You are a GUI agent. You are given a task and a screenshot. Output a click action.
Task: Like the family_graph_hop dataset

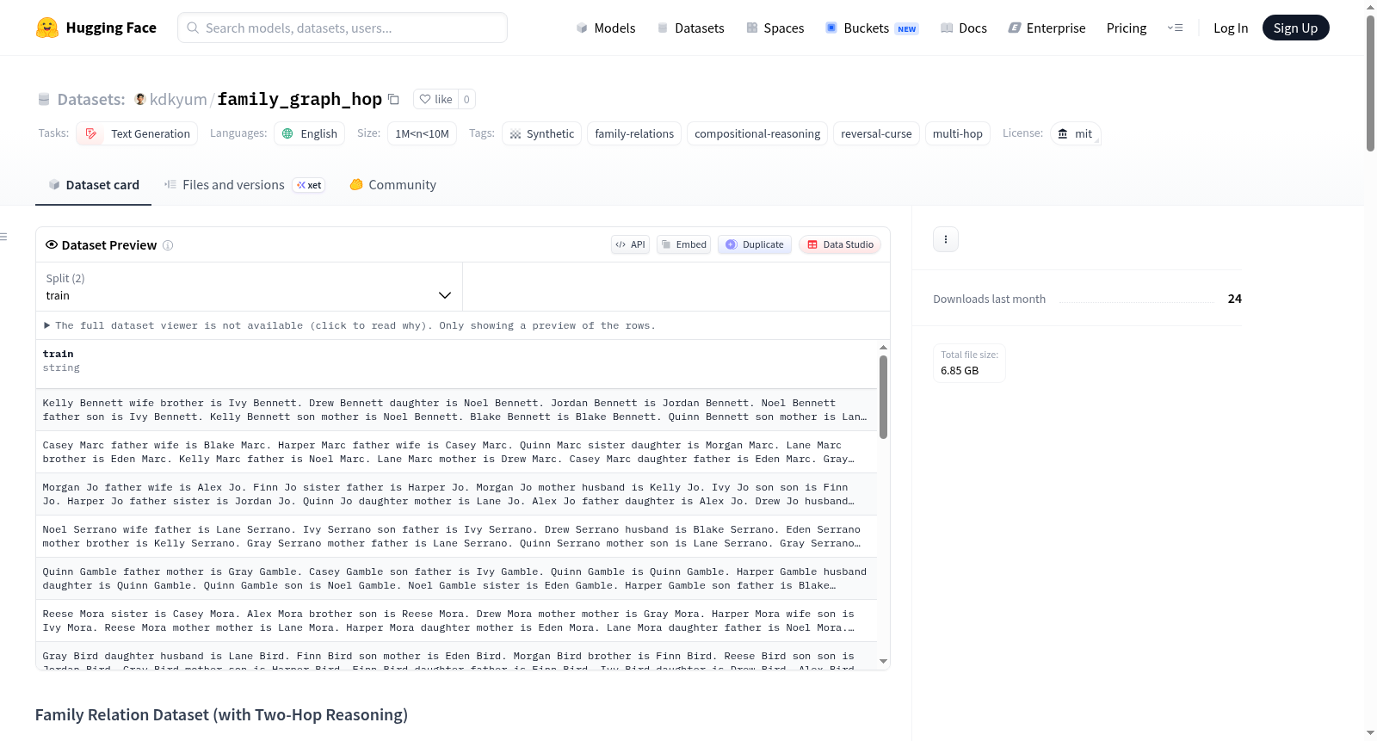point(435,99)
